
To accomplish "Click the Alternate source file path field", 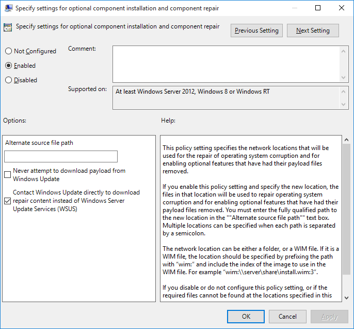I will pos(61,156).
